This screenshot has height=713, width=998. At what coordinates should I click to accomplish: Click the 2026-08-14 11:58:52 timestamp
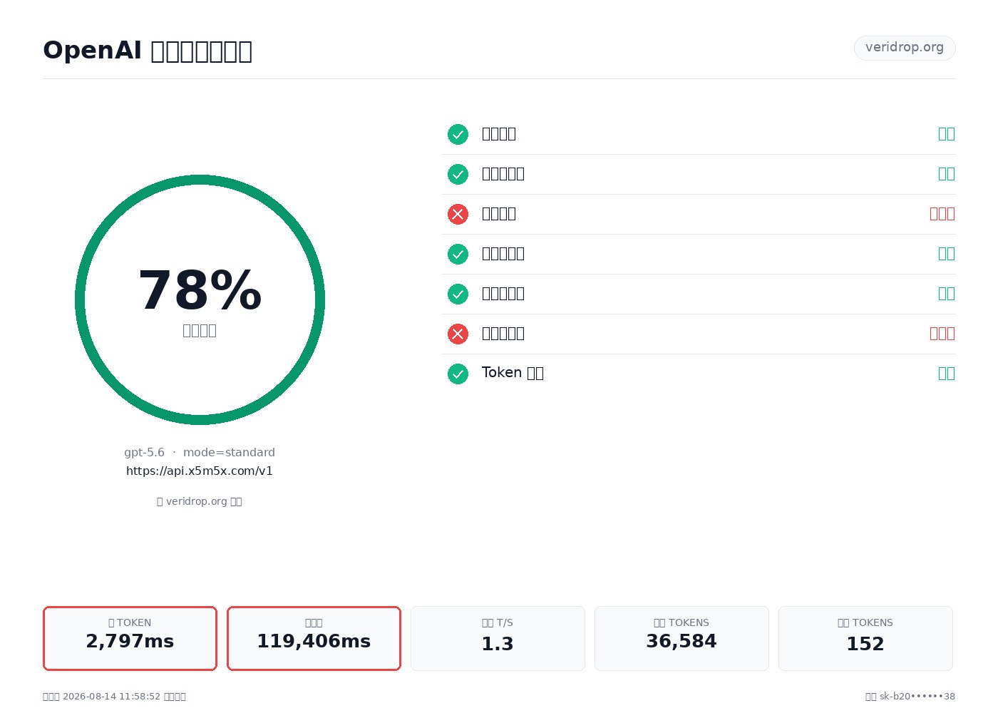[x=111, y=696]
